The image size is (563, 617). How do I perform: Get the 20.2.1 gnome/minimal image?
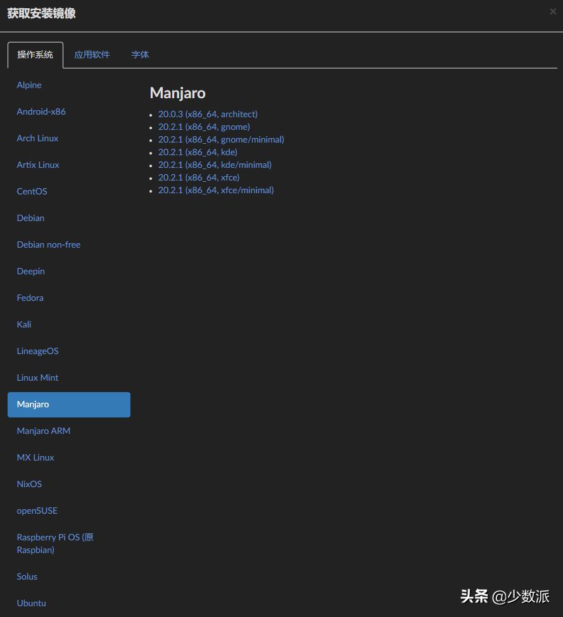pos(221,139)
